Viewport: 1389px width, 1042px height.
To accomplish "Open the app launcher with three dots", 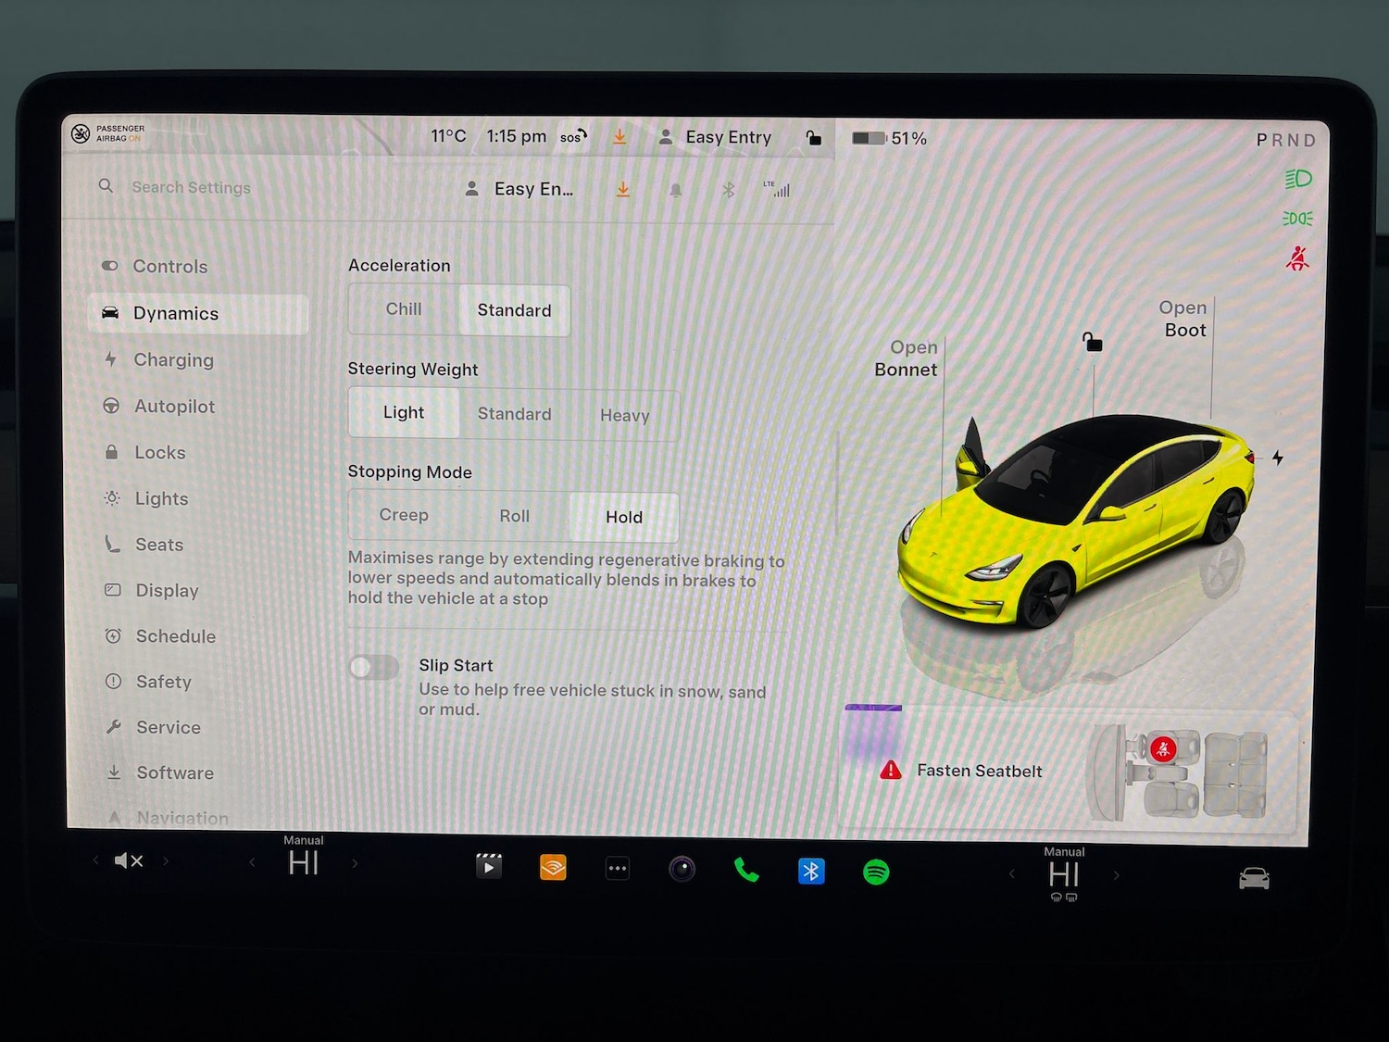I will pyautogui.click(x=618, y=869).
